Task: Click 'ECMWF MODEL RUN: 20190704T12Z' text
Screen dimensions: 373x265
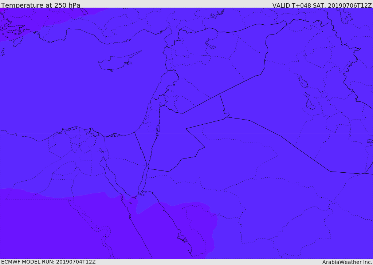Action: 48,262
